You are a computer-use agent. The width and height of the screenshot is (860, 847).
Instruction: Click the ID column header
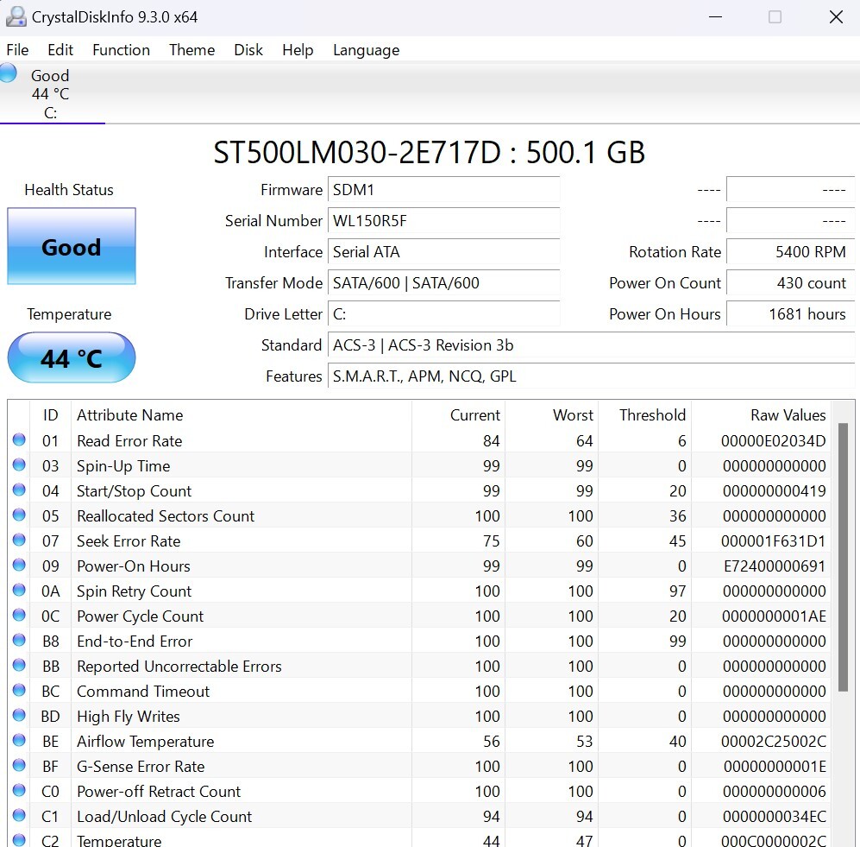pyautogui.click(x=50, y=415)
